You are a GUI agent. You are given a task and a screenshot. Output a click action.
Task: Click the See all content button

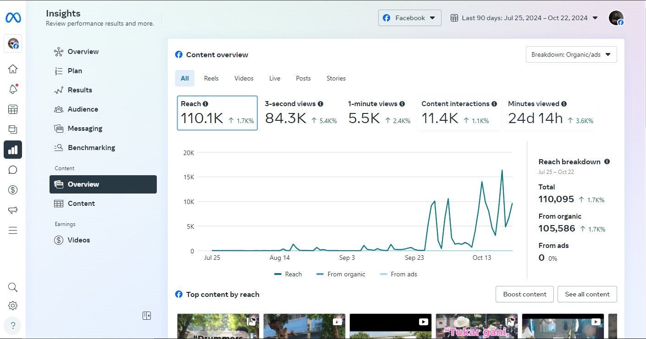click(587, 294)
